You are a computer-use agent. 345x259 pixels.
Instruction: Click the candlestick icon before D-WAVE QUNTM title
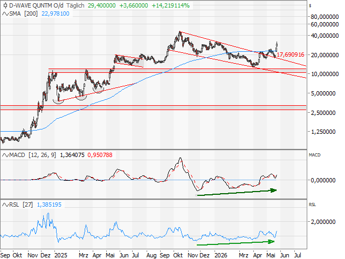tap(5, 5)
